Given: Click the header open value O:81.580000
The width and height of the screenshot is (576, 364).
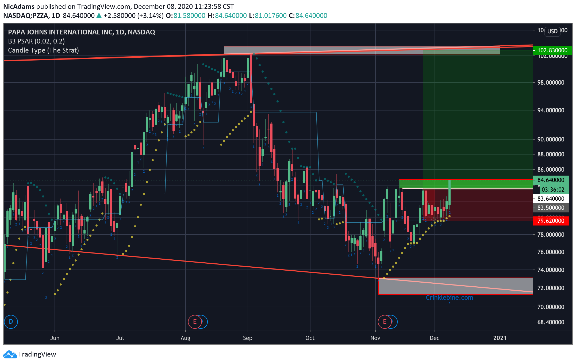Looking at the screenshot, I should [x=186, y=16].
